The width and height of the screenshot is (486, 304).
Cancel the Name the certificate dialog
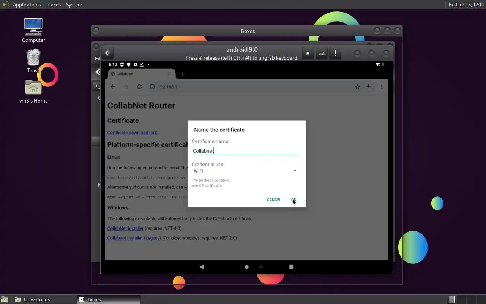274,200
